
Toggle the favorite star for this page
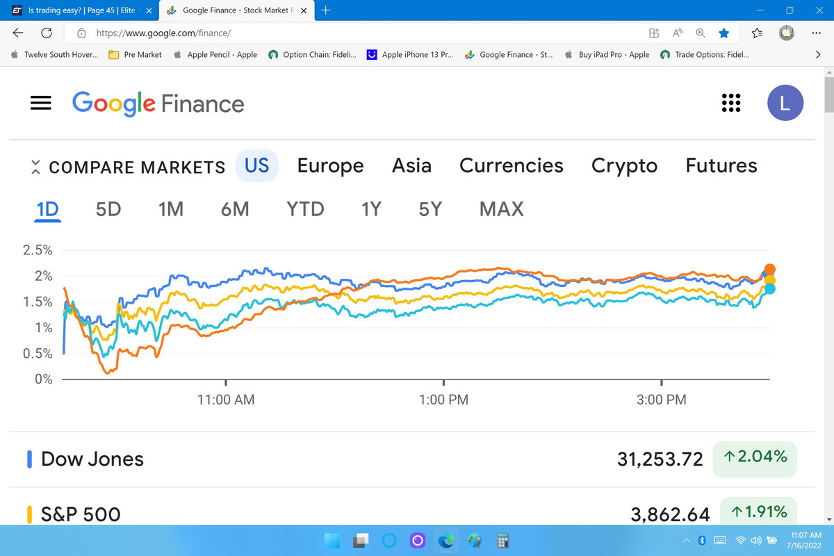click(x=723, y=33)
